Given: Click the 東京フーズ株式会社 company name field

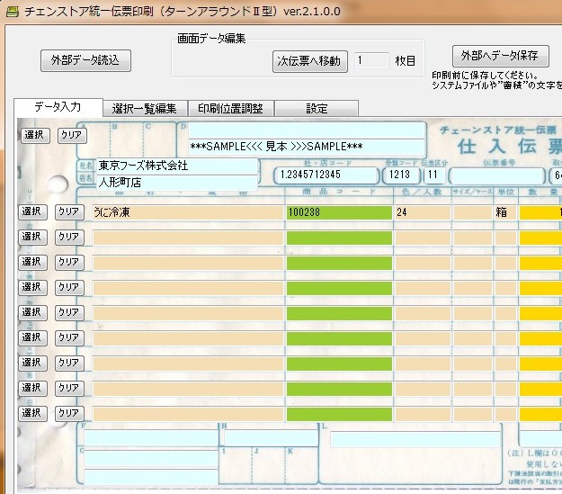Looking at the screenshot, I should 176,166.
